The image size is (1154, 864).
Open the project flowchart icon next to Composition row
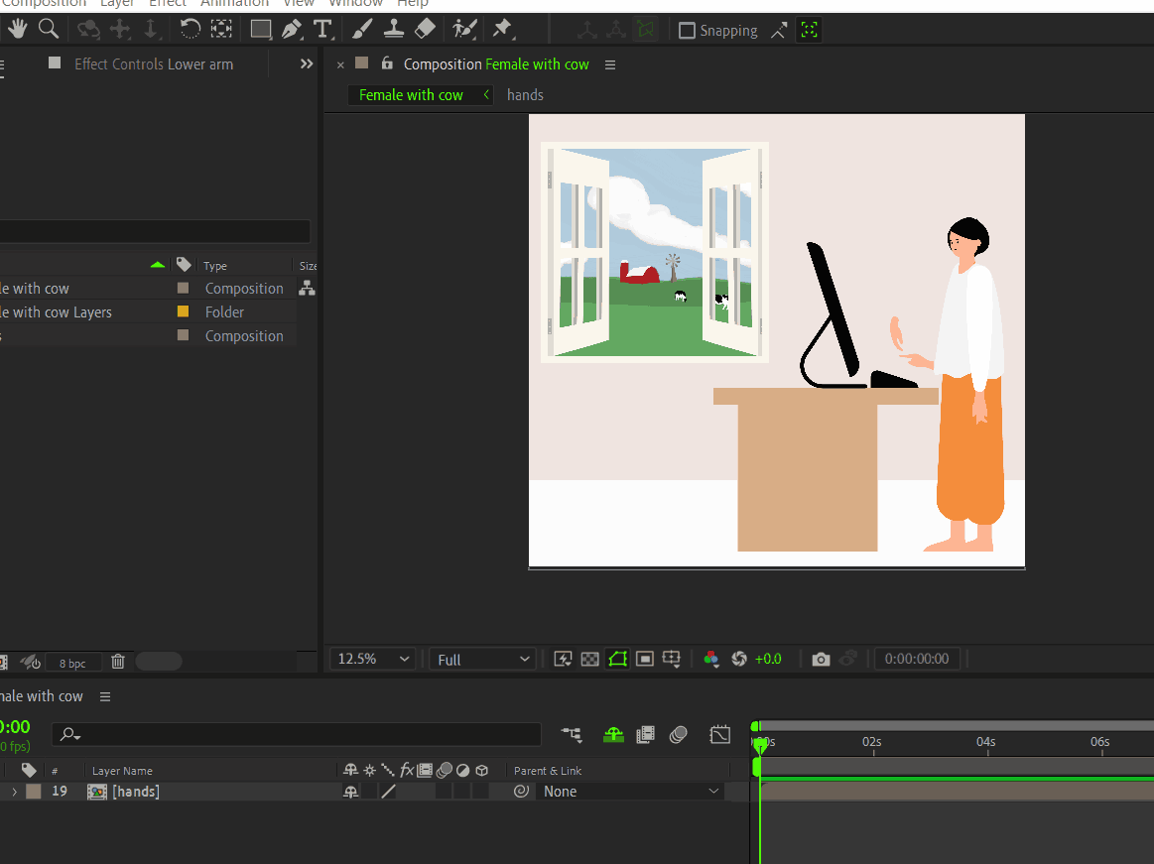point(307,289)
